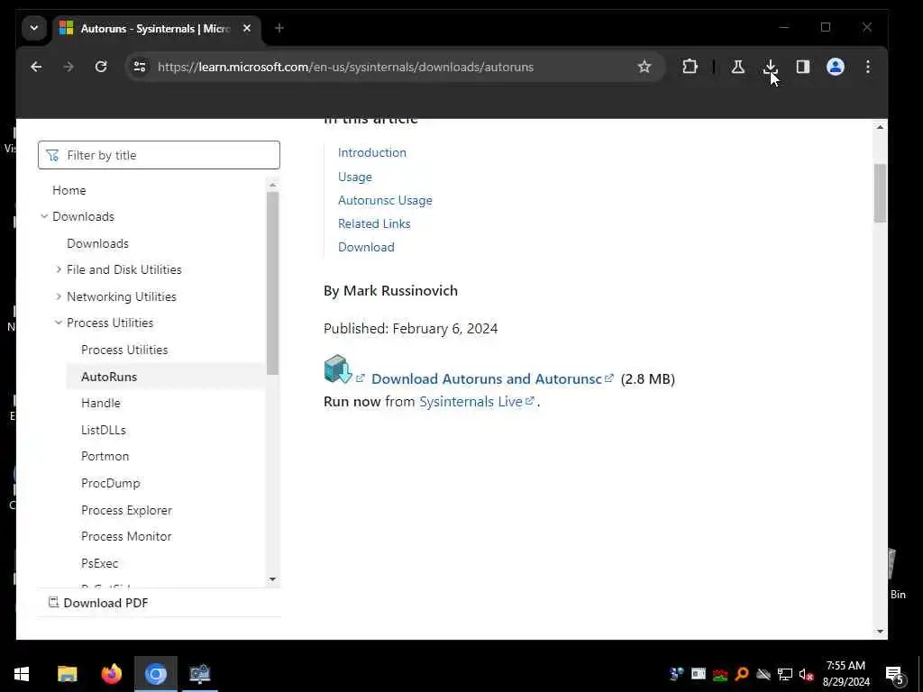The height and width of the screenshot is (692, 923).
Task: Show browser downloads
Action: coord(771,67)
